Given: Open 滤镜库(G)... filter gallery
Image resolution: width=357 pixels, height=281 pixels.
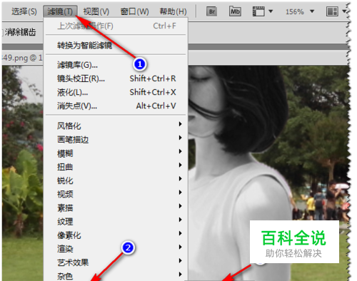Looking at the screenshot, I should pyautogui.click(x=116, y=65).
